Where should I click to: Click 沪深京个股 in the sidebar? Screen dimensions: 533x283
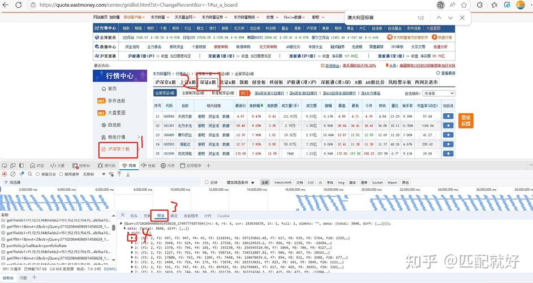(118, 149)
